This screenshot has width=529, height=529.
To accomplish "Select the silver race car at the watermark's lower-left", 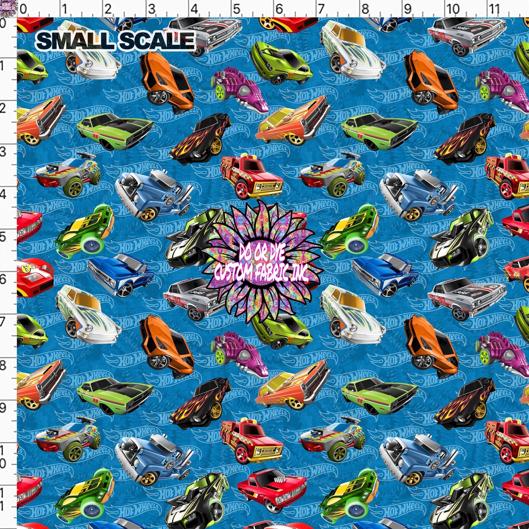I will pos(190,297).
